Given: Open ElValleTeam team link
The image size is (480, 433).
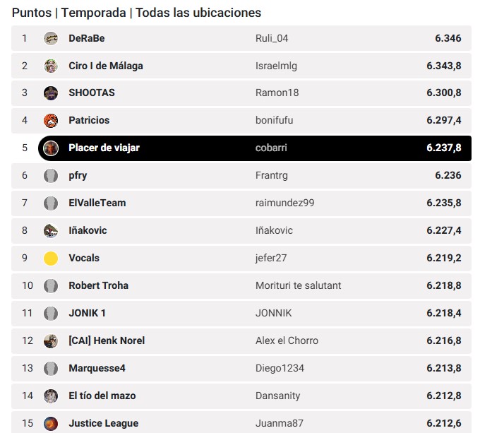Looking at the screenshot, I should click(x=97, y=203).
